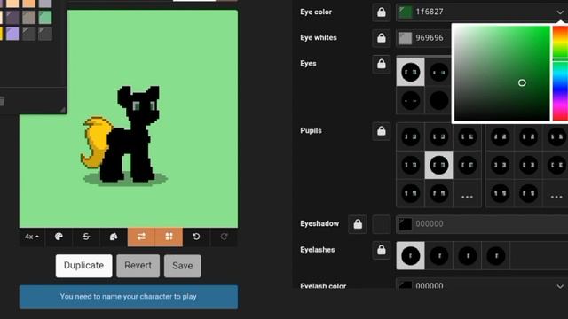Select the narrow-eyed Eyes option in second row
Image resolution: width=568 pixels, height=319 pixels.
tap(410, 100)
